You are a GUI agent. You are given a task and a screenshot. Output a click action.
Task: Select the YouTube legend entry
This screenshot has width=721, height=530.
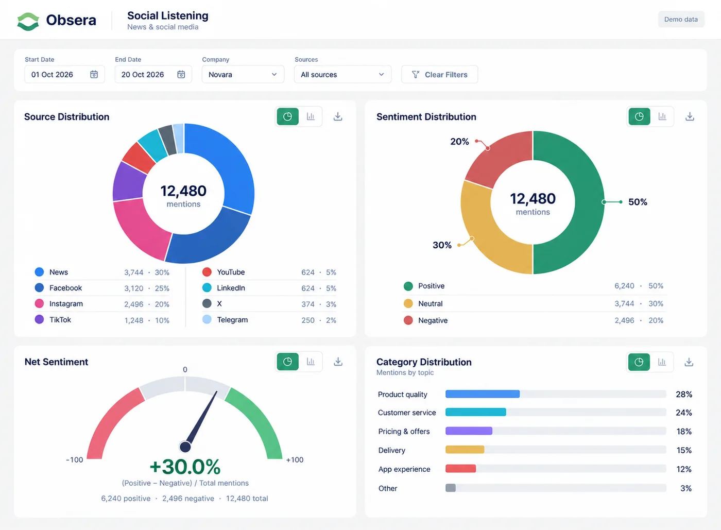pyautogui.click(x=269, y=272)
